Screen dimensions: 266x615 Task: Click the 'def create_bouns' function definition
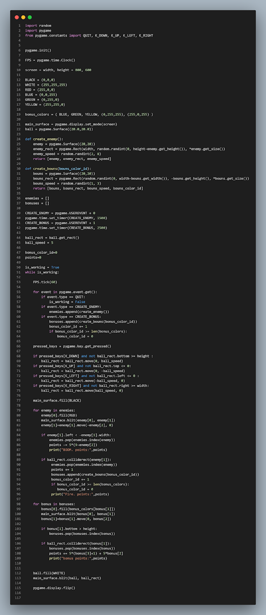pos(56,169)
